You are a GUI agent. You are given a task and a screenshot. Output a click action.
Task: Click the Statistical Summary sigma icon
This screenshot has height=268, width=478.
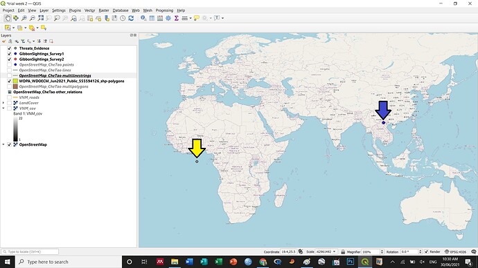tap(176, 18)
